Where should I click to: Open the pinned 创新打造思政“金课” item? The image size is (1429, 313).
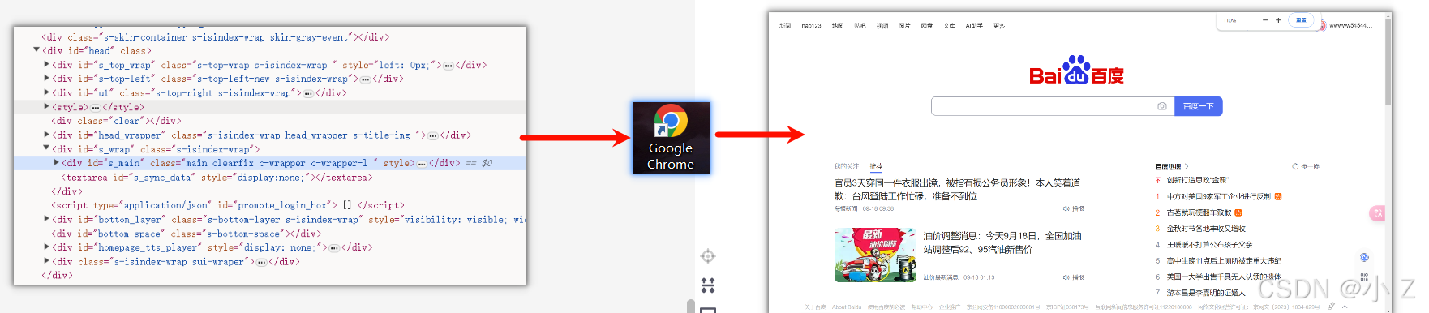click(1198, 180)
